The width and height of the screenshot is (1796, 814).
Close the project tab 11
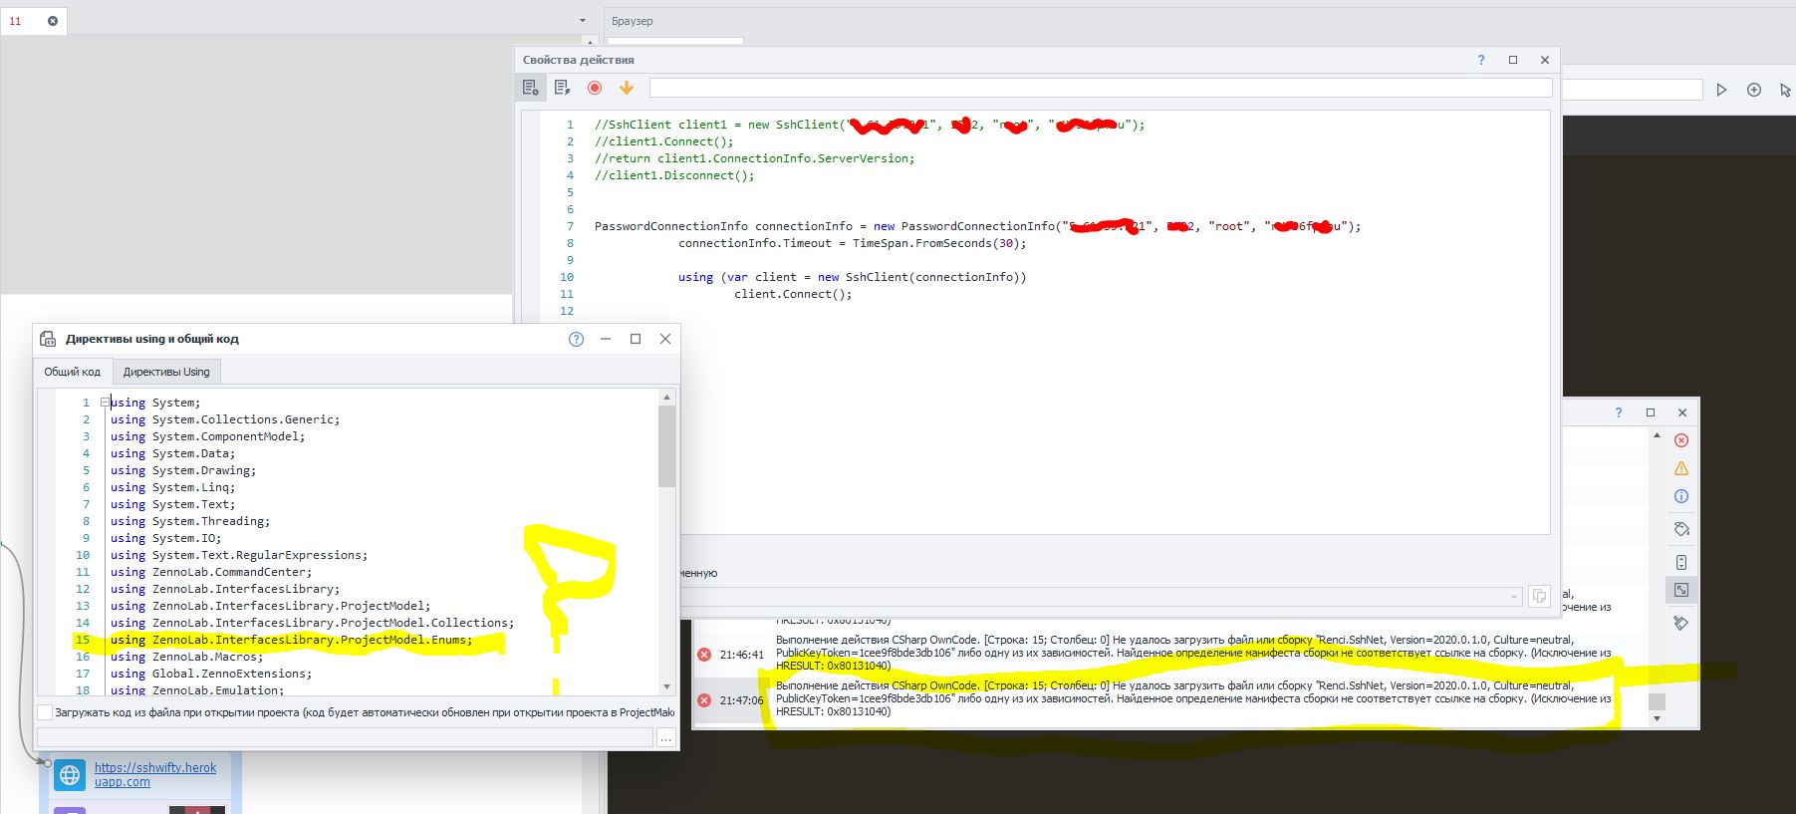[53, 21]
